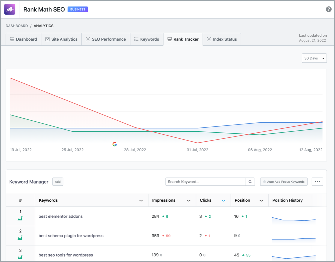This screenshot has width=335, height=262.
Task: Click the 12 Aug, 2022 chart date label
Action: pyautogui.click(x=311, y=150)
